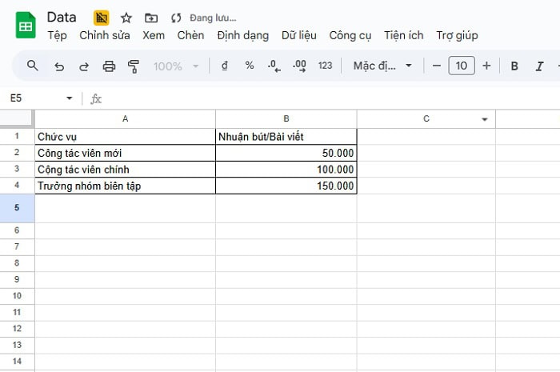Image resolution: width=560 pixels, height=372 pixels.
Task: Star the Data spreadsheet
Action: point(126,18)
